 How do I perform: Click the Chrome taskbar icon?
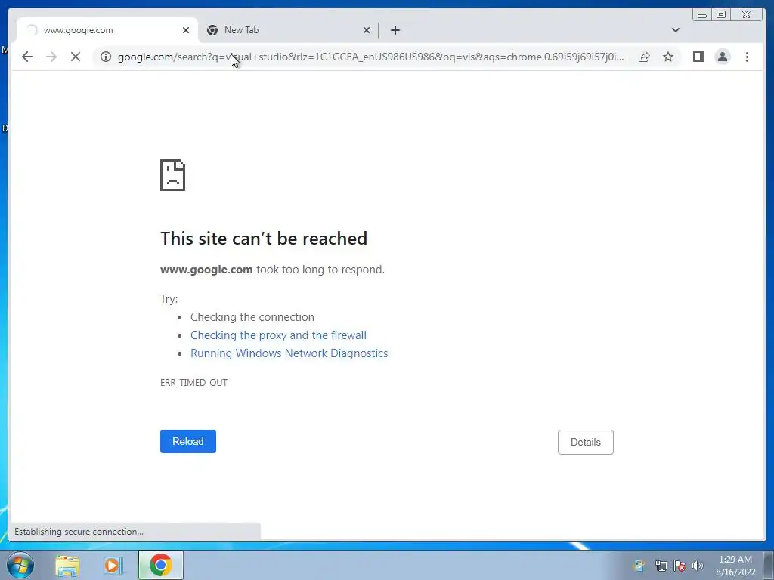click(x=160, y=565)
